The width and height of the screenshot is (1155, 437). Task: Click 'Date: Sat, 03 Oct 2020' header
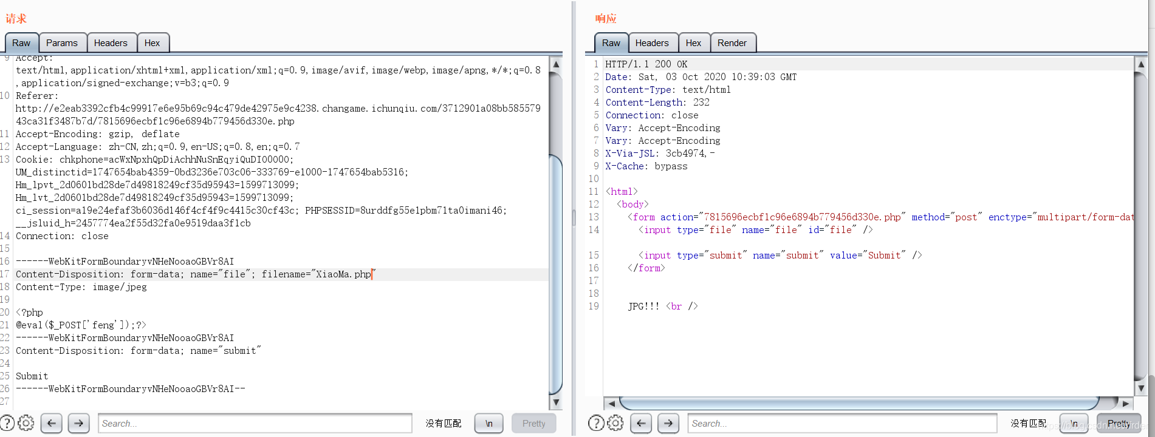pyautogui.click(x=701, y=77)
